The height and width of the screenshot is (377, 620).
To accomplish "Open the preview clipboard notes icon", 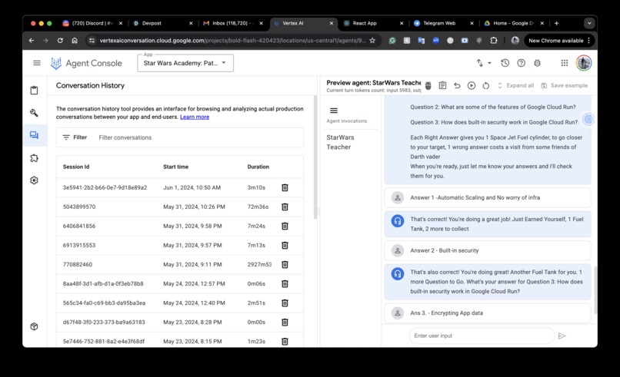I will (x=442, y=85).
